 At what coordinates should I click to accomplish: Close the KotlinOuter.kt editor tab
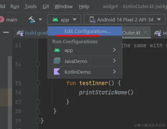145,32
